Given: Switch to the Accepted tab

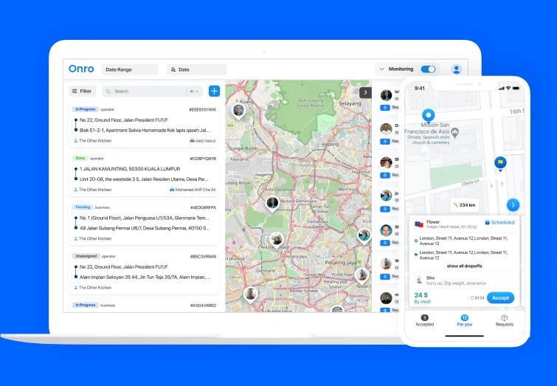Looking at the screenshot, I should click(x=424, y=320).
